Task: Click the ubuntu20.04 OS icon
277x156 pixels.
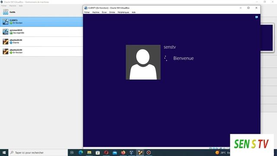Action: (6, 42)
